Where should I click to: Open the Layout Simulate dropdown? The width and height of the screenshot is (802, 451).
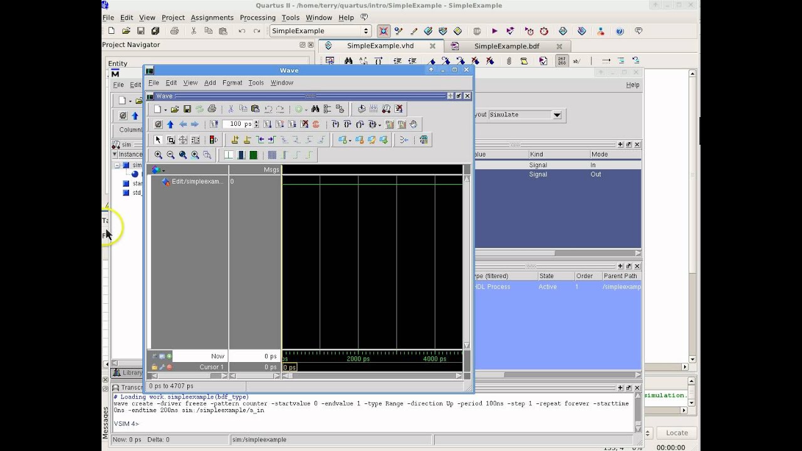[x=557, y=115]
